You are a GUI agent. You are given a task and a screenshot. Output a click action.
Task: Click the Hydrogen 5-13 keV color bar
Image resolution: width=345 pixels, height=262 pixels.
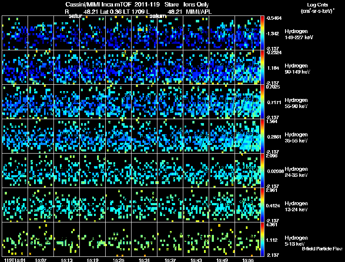pyautogui.click(x=263, y=239)
